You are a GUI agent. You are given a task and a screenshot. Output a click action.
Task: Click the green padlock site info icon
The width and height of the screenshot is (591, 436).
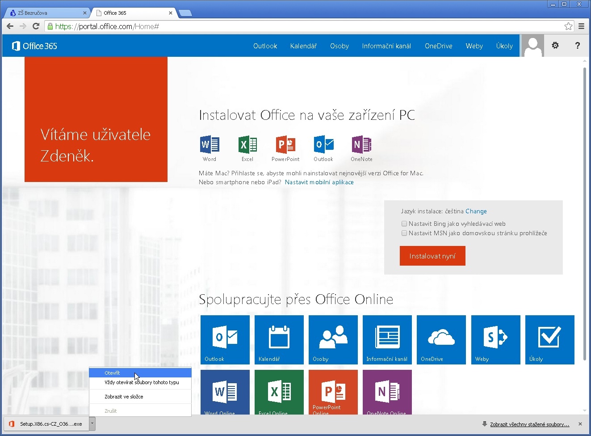click(50, 26)
